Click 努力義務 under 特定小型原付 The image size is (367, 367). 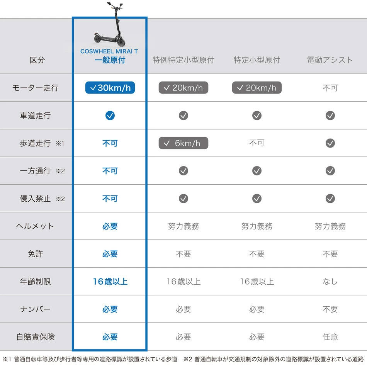click(x=257, y=226)
